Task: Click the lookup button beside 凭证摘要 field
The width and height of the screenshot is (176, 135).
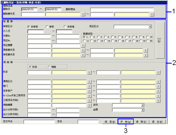Action: (83, 45)
